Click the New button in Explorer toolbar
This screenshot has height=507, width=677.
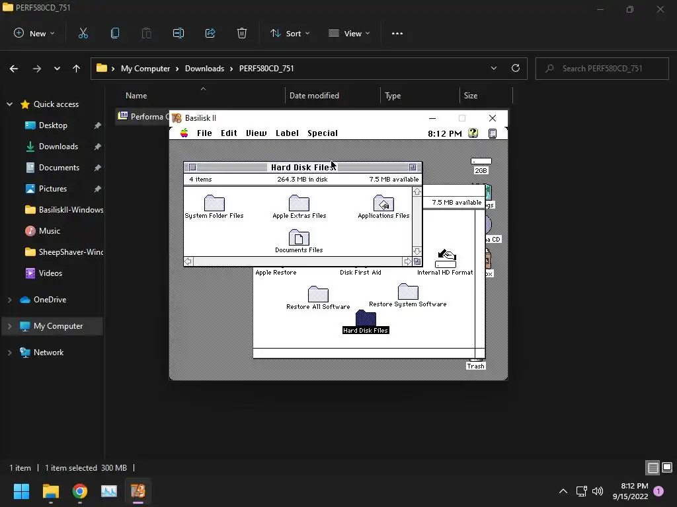34,33
